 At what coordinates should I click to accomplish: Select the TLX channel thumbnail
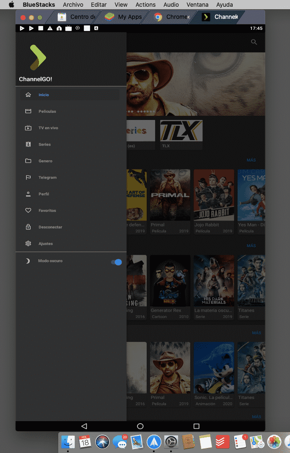tap(181, 131)
